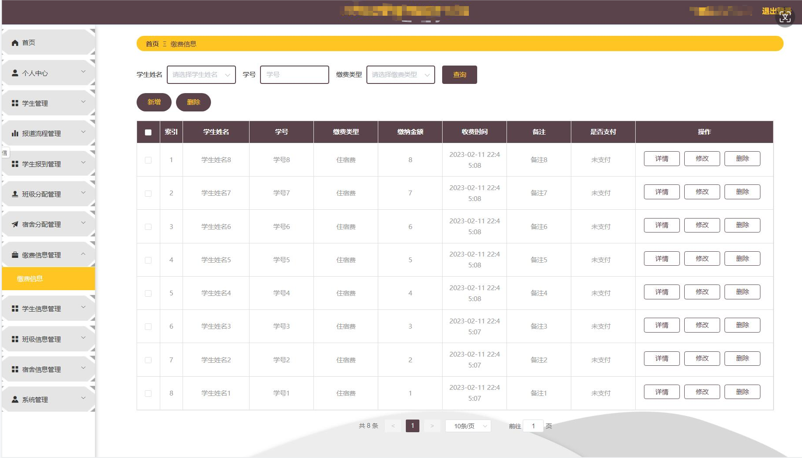Check the row for 学生姓名7
This screenshot has height=458, width=802.
pyautogui.click(x=148, y=193)
